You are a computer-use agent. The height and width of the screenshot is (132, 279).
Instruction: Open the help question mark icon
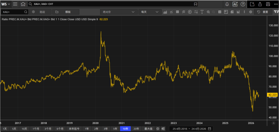pyautogui.click(x=243, y=4)
